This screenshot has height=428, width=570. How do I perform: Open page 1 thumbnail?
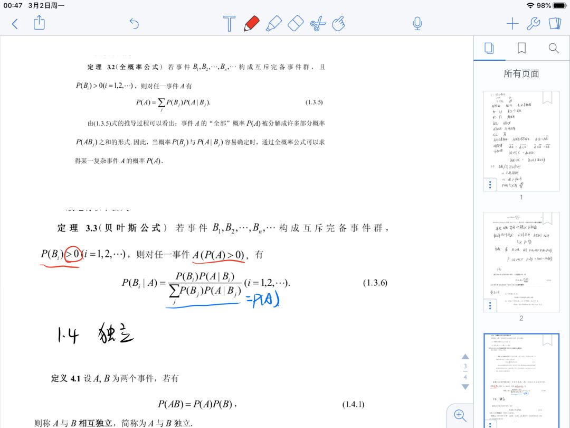[x=521, y=141]
